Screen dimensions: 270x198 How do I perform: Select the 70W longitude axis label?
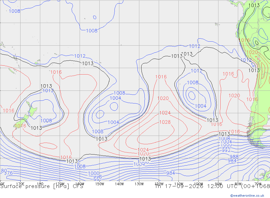[x=258, y=184]
